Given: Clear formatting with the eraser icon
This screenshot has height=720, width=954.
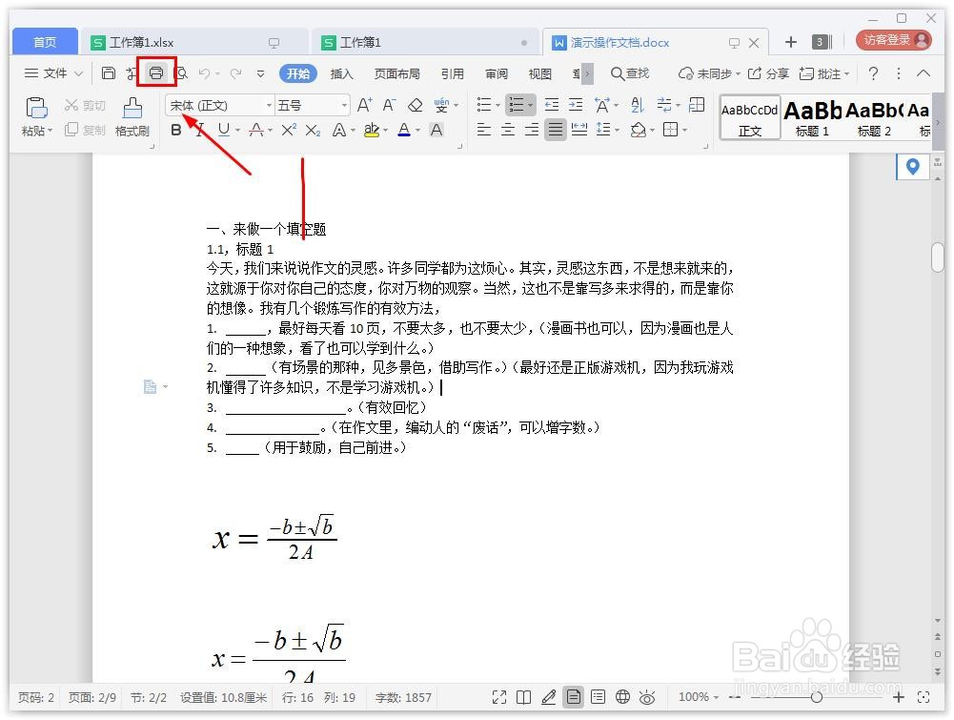Looking at the screenshot, I should [x=416, y=105].
